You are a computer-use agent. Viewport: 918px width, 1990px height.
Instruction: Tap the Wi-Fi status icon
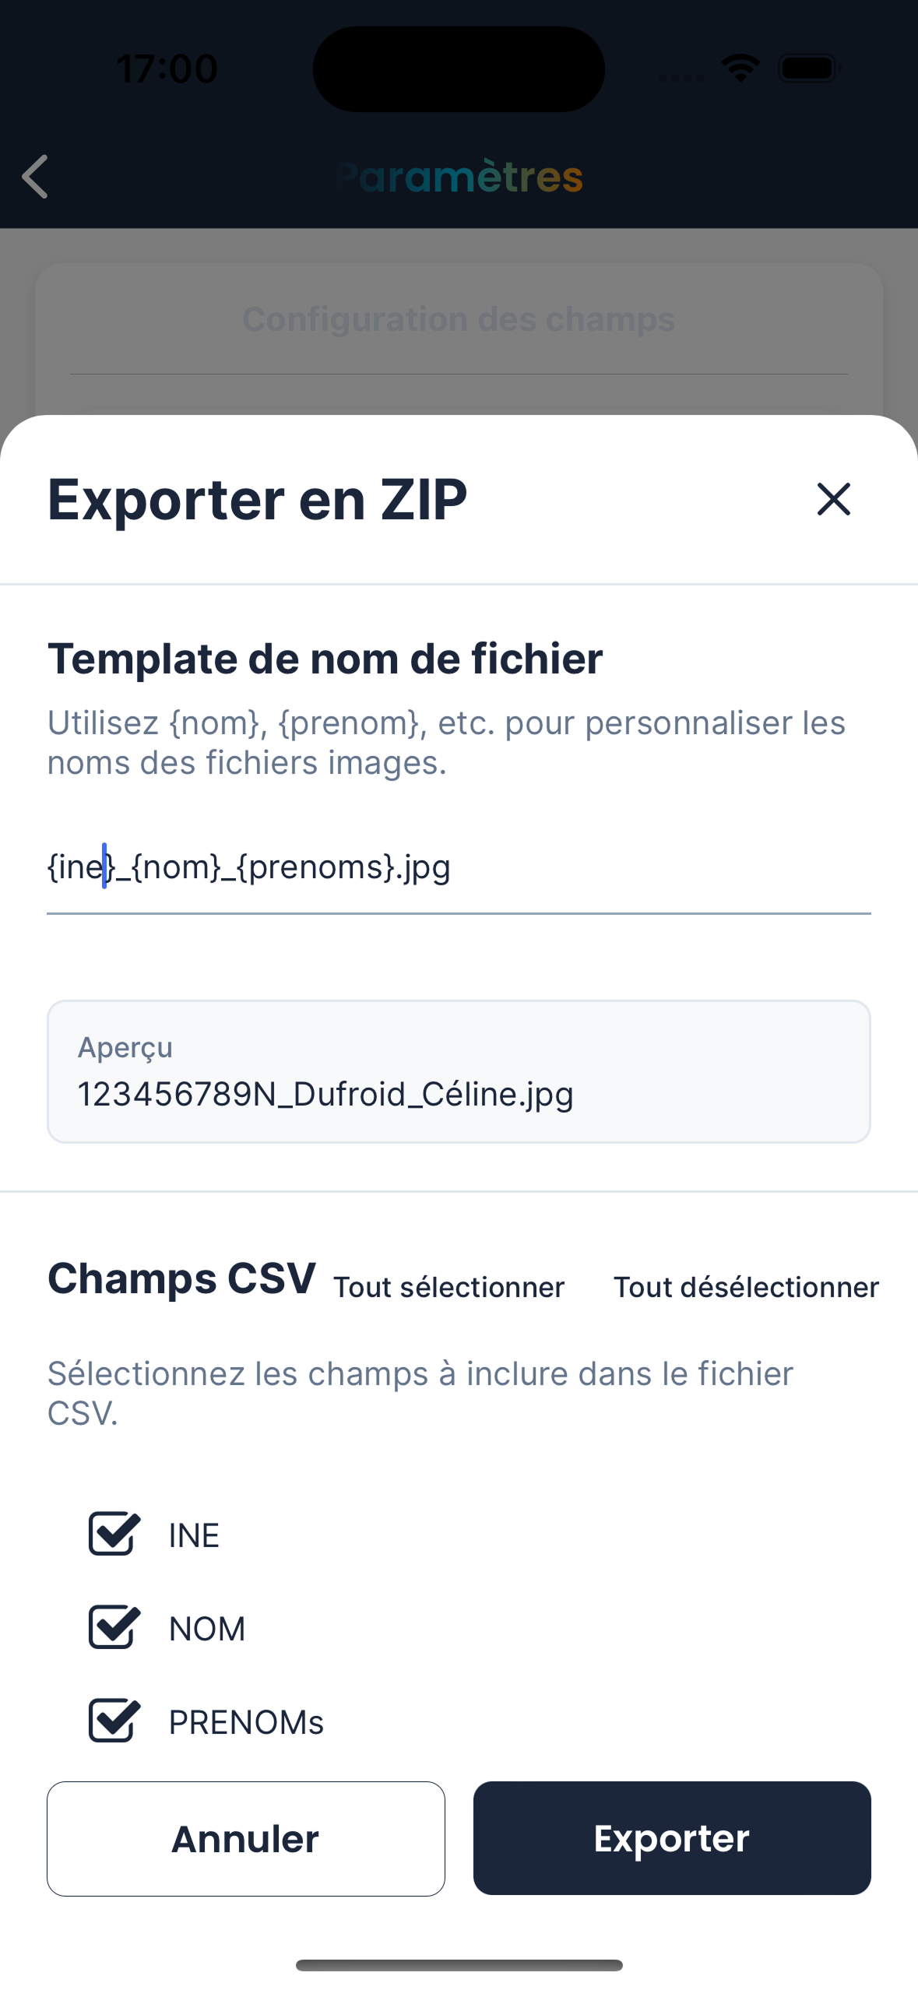coord(740,69)
